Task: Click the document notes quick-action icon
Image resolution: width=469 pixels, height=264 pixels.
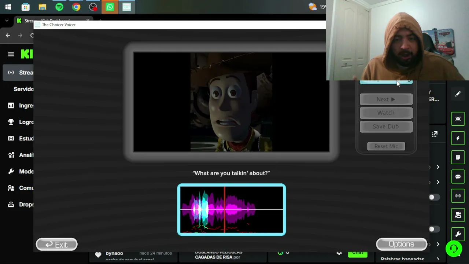Action: (x=458, y=157)
